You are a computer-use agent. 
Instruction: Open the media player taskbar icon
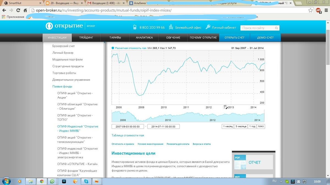[x=20, y=181]
